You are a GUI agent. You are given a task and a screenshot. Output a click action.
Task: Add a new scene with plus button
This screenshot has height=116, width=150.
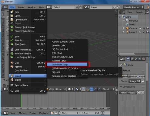(x=114, y=7)
